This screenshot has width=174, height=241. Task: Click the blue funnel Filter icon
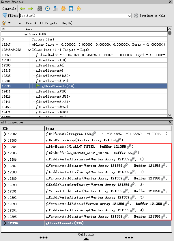(x=5, y=16)
